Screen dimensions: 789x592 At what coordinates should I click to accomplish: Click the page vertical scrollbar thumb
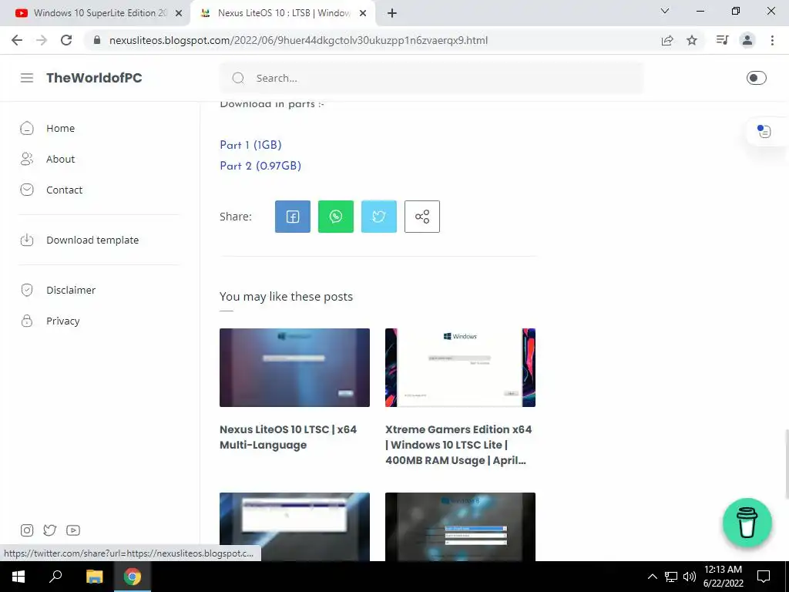(x=786, y=463)
